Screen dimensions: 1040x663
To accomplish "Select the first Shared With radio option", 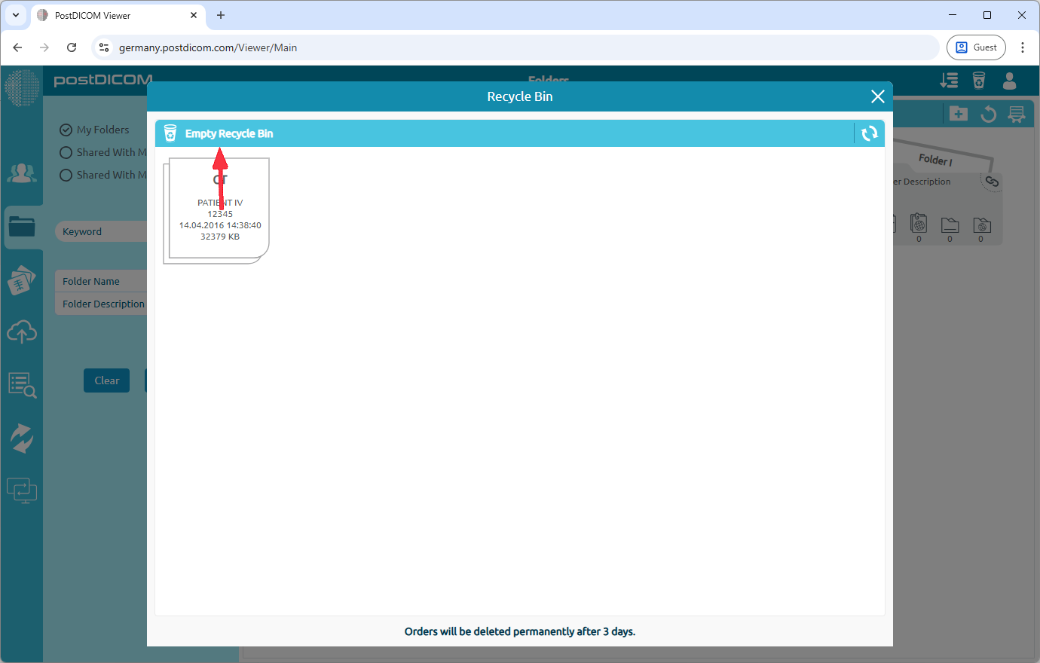I will click(x=66, y=152).
